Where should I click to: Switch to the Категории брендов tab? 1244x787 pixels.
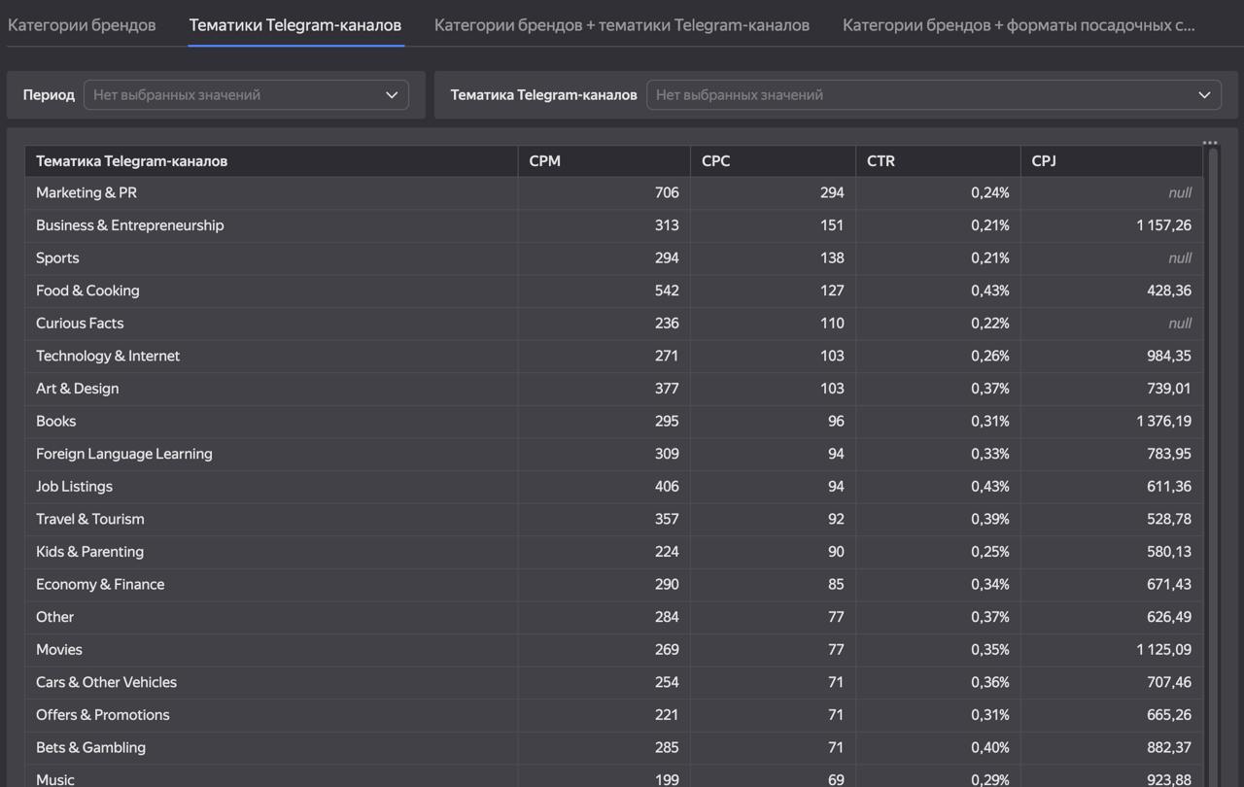coord(82,25)
